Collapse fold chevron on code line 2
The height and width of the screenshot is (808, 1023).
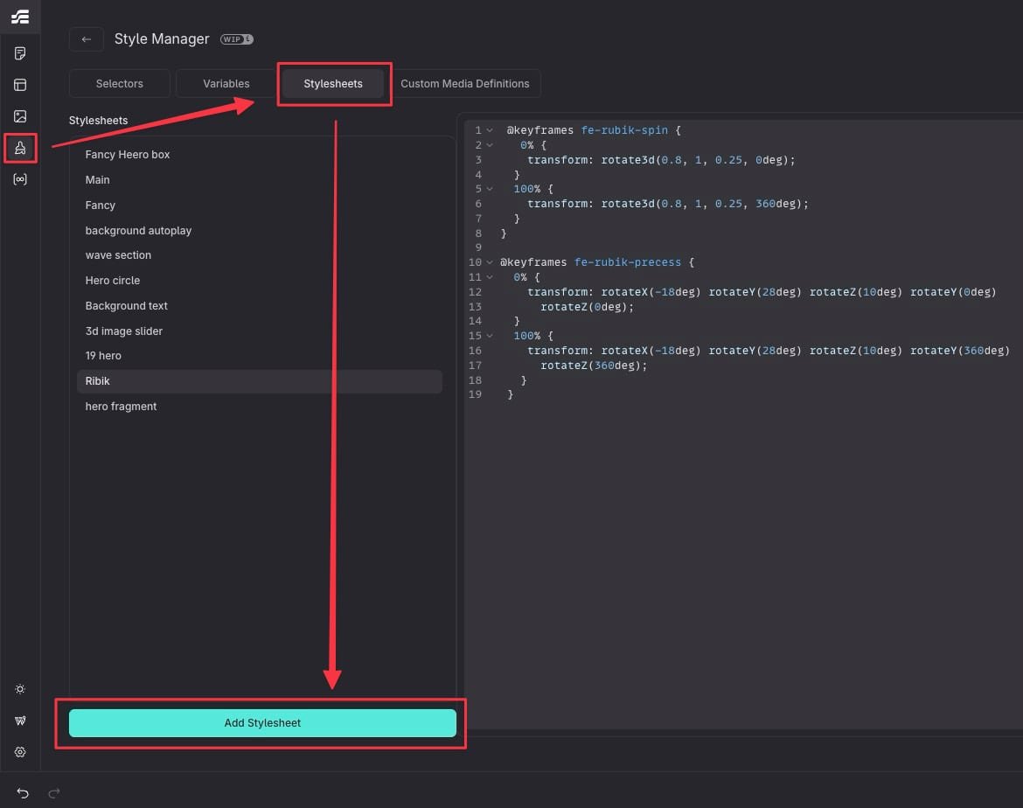(x=490, y=145)
